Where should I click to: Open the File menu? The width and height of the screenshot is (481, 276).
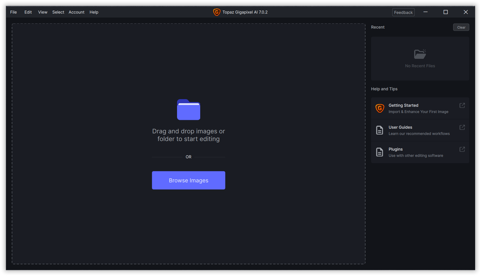13,12
